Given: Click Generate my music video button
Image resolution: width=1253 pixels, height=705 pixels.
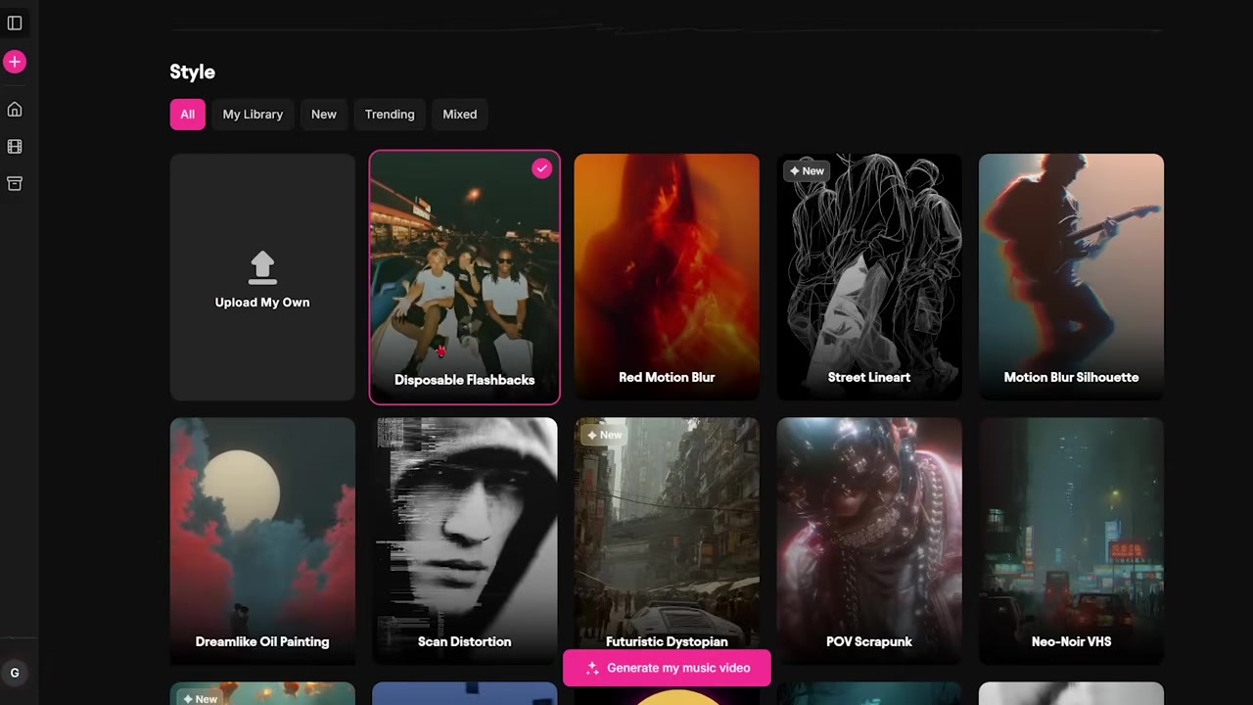Looking at the screenshot, I should pos(667,668).
